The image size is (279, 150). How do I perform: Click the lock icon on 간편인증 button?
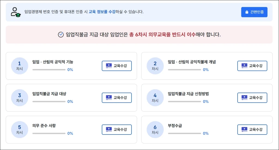(247, 12)
